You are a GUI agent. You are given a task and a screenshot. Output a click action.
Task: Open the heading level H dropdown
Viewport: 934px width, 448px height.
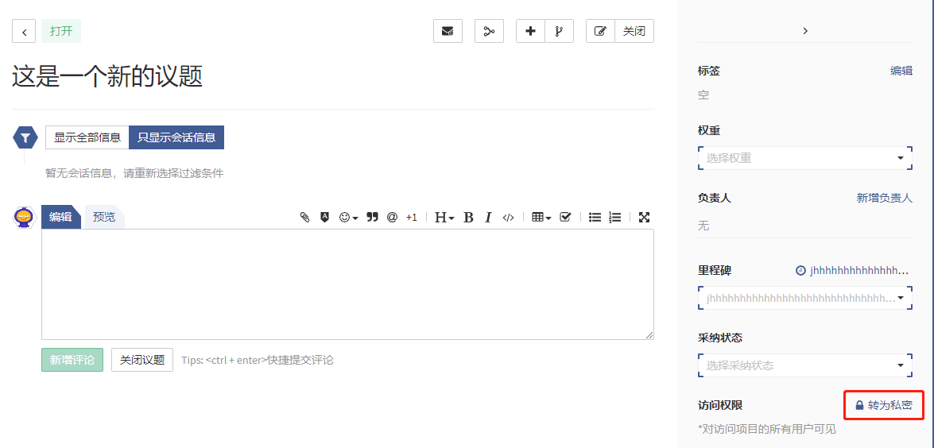point(444,217)
